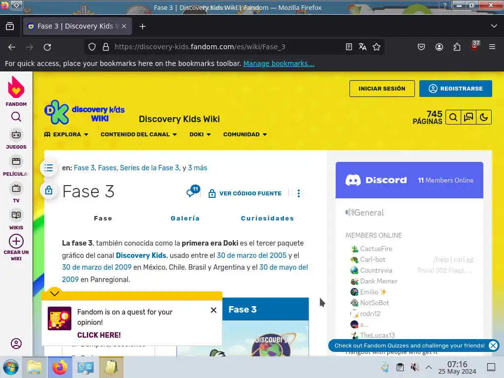Open a new tab with the plus button
Screen dimensions: 504x378
tap(142, 27)
